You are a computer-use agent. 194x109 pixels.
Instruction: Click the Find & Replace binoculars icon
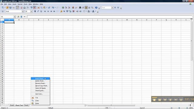pyautogui.click(x=80, y=8)
